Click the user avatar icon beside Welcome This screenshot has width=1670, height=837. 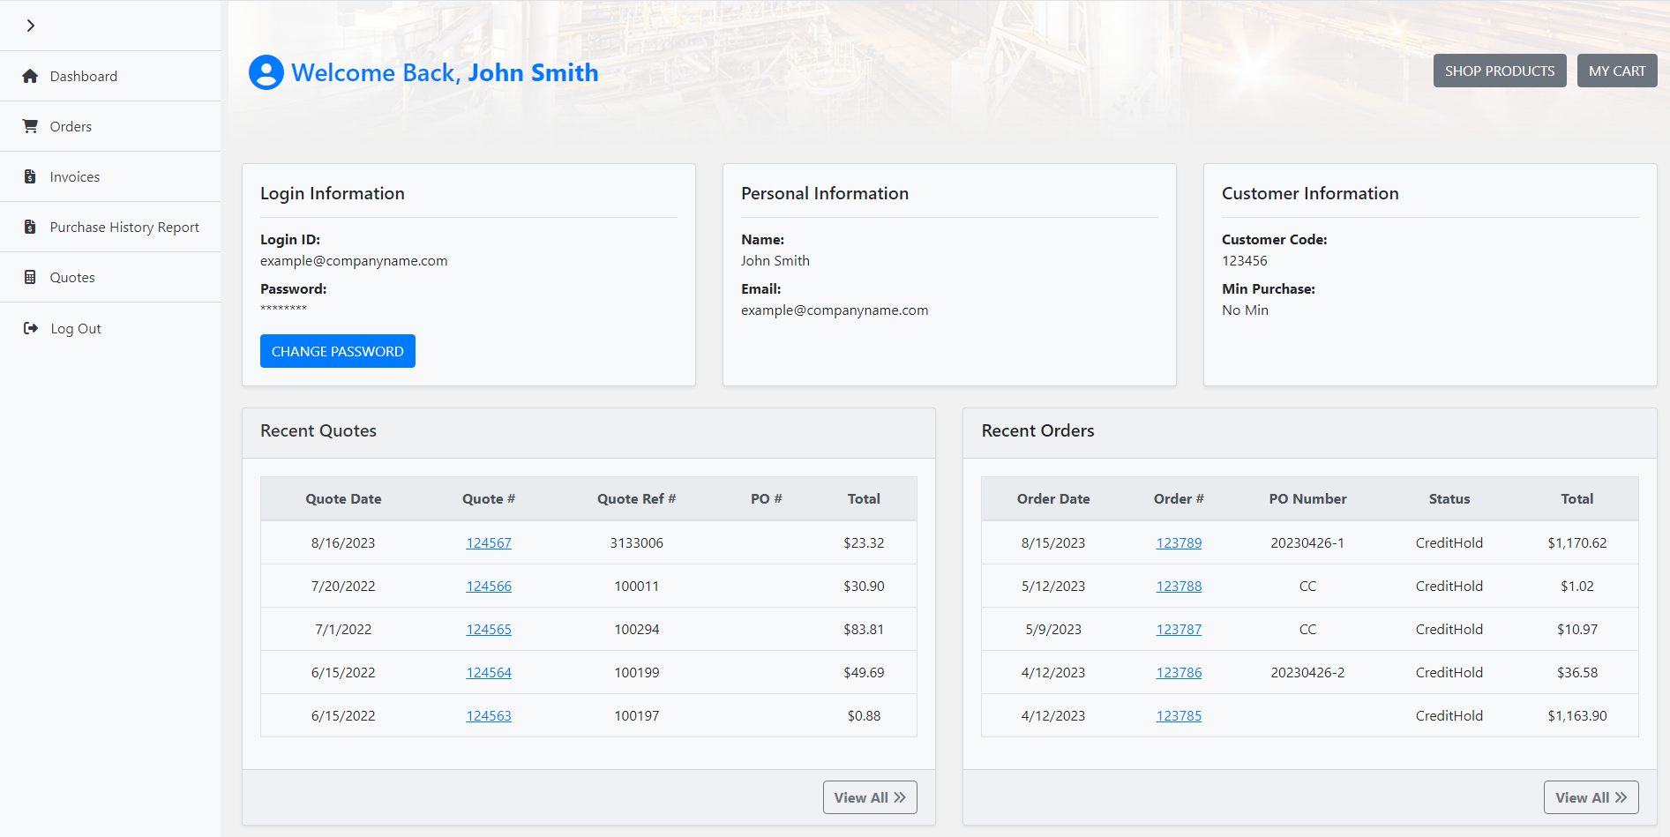click(266, 72)
